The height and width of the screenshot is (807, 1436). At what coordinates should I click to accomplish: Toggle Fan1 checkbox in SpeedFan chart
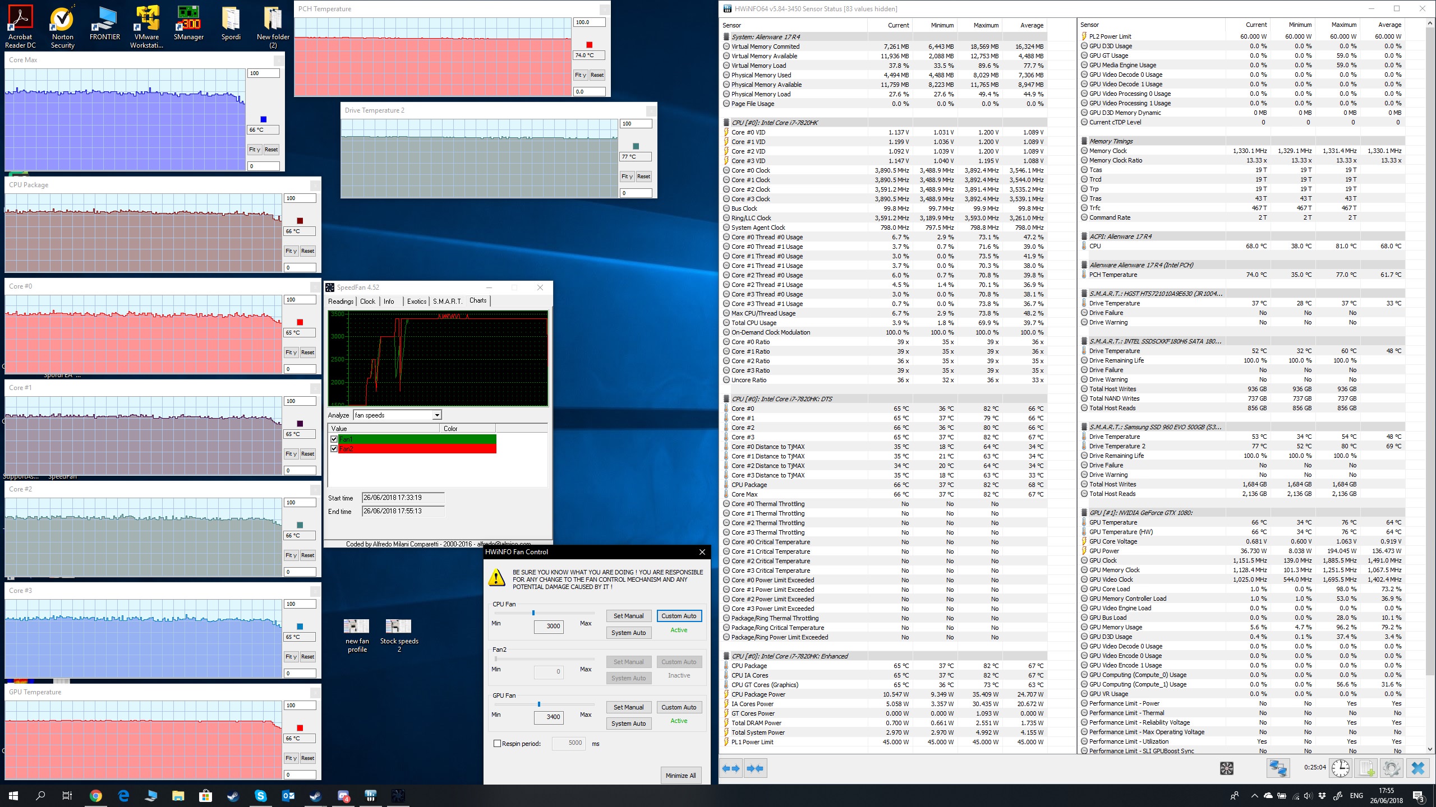coord(334,439)
